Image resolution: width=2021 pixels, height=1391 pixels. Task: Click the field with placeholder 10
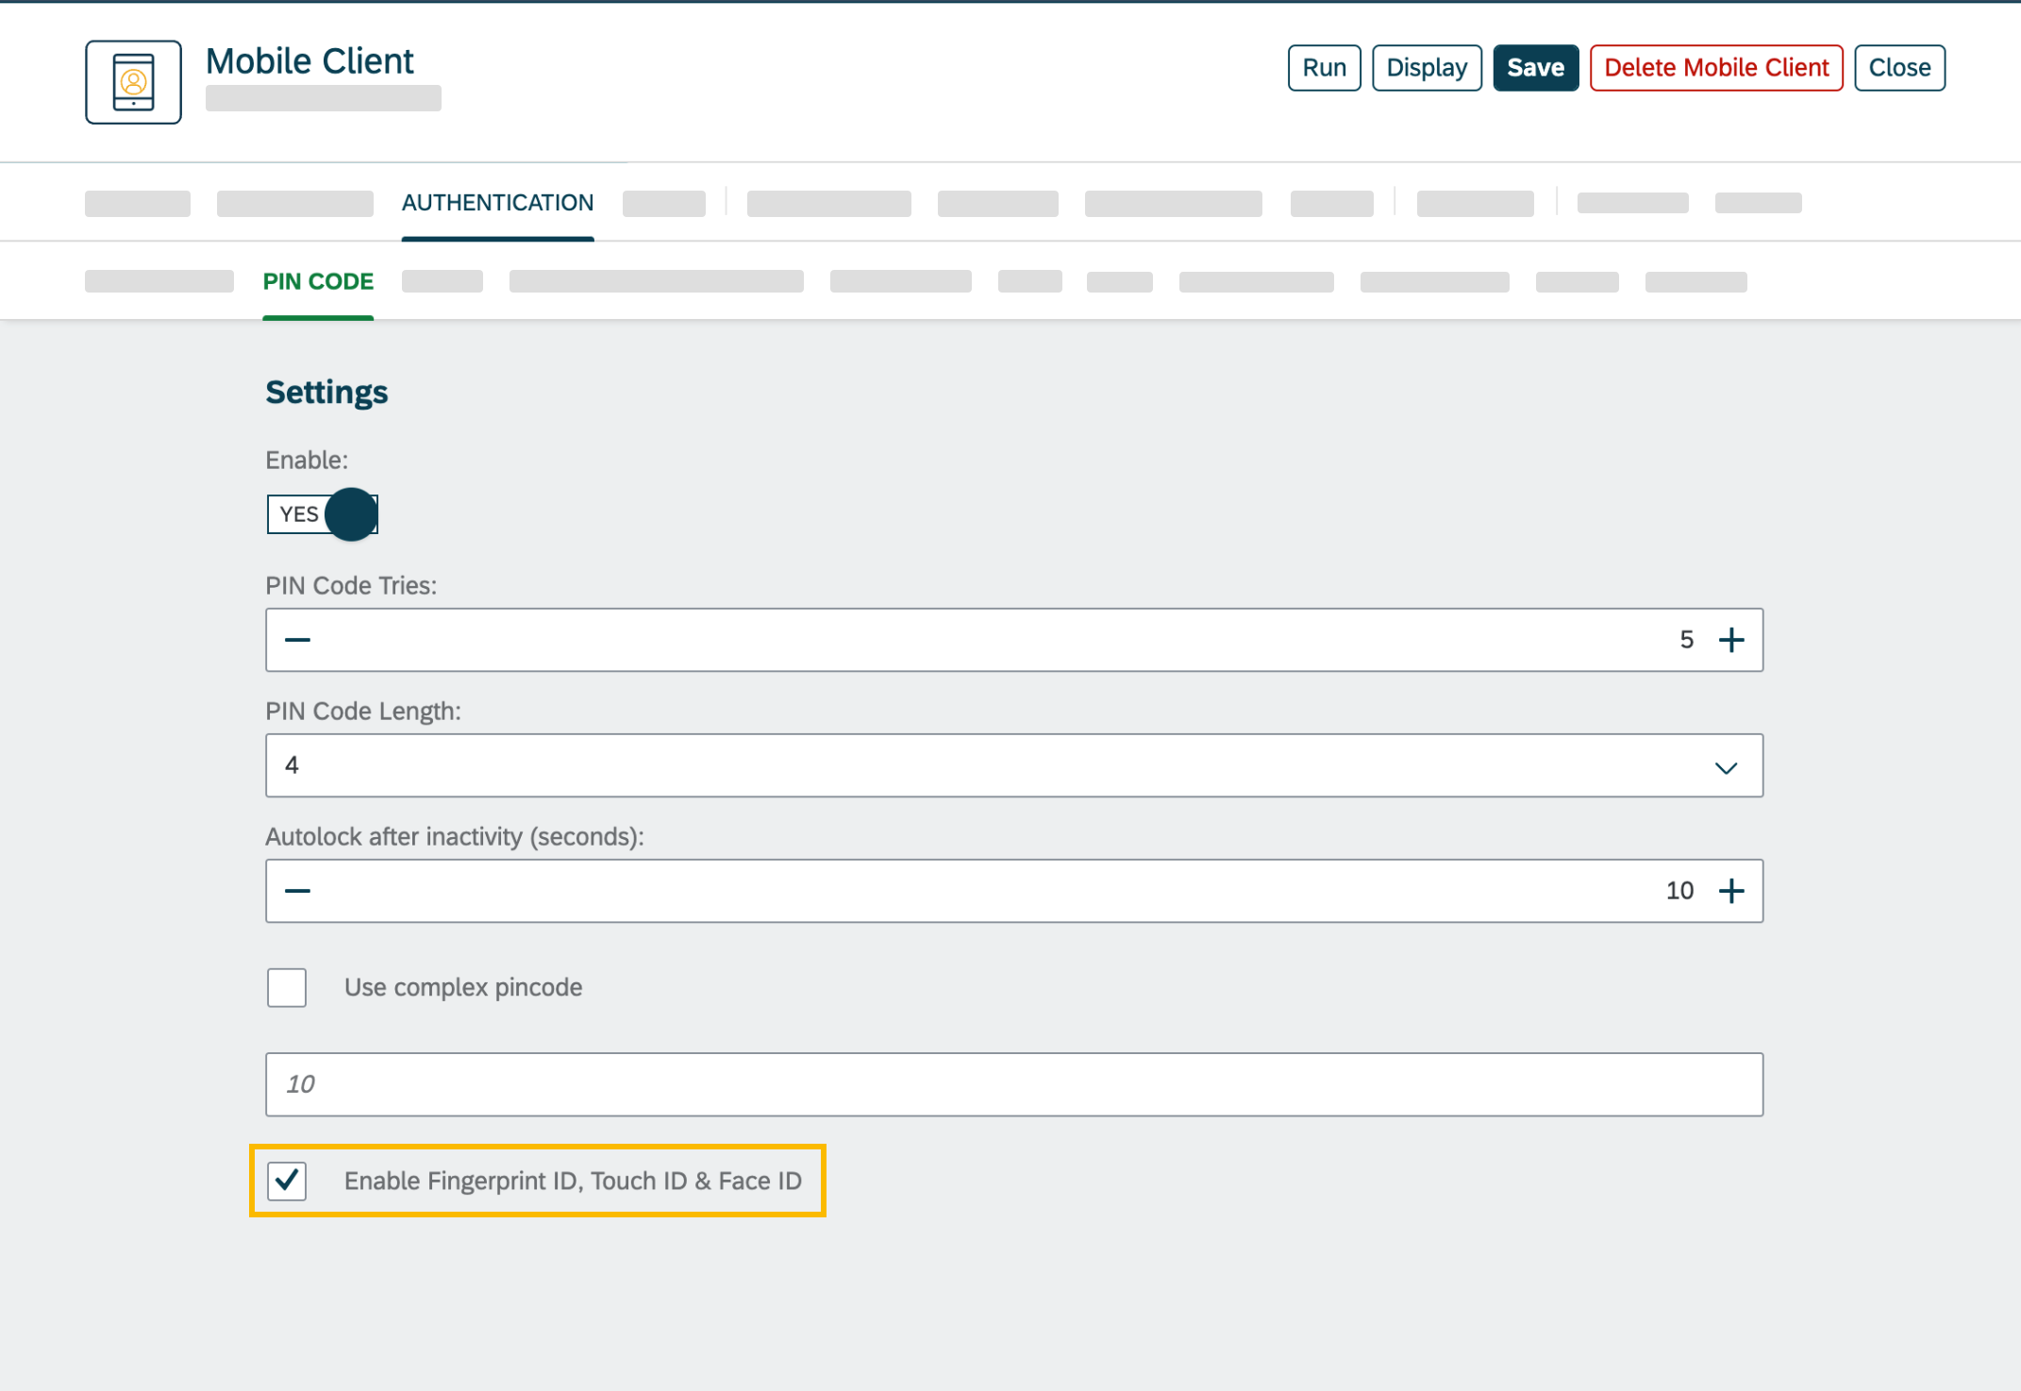click(x=1013, y=1084)
